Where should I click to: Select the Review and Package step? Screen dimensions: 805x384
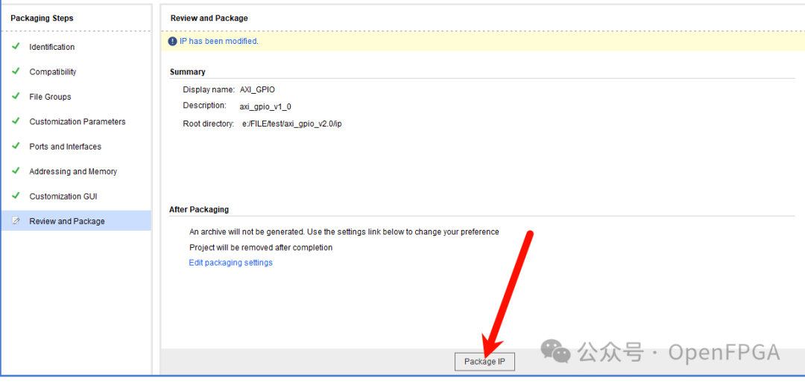77,221
